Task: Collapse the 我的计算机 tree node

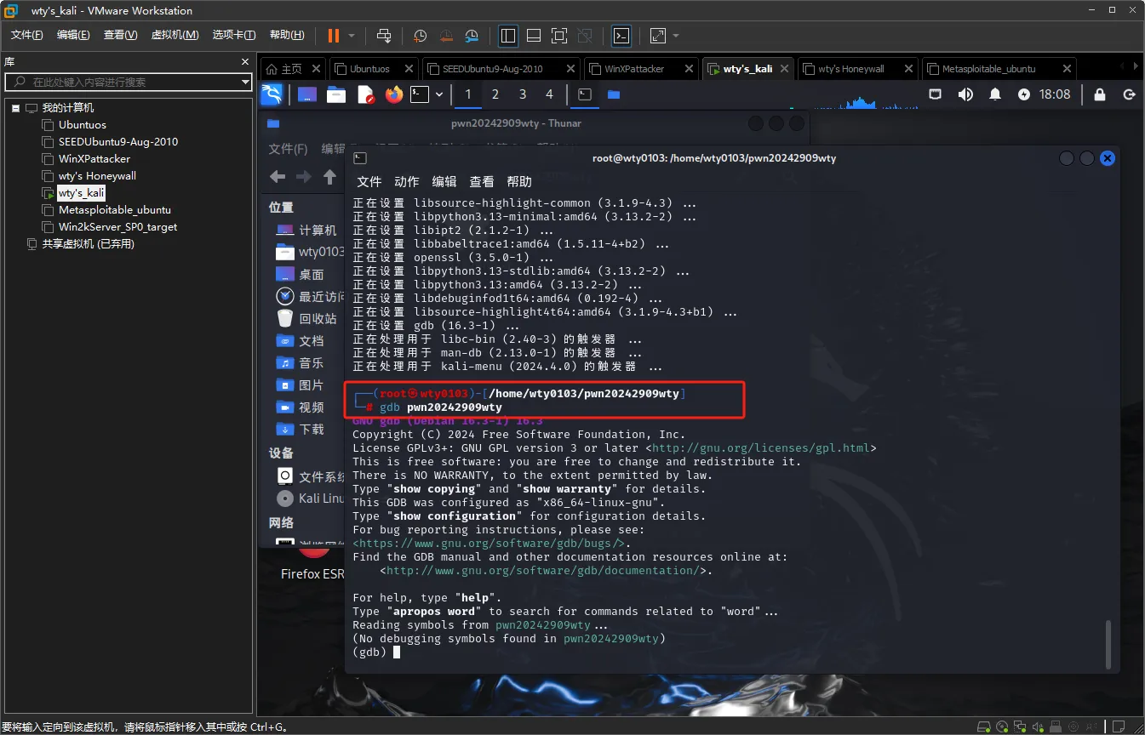Action: tap(15, 108)
